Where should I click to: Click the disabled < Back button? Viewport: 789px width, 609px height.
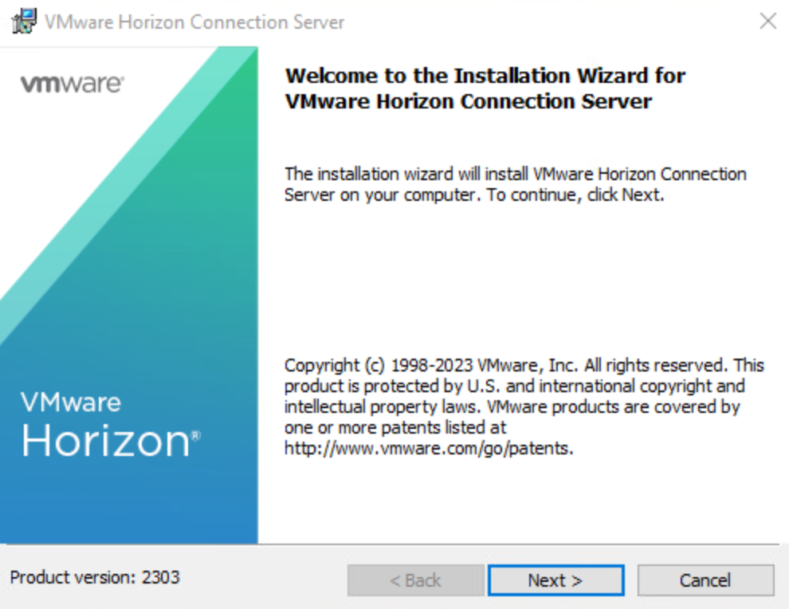click(x=415, y=580)
